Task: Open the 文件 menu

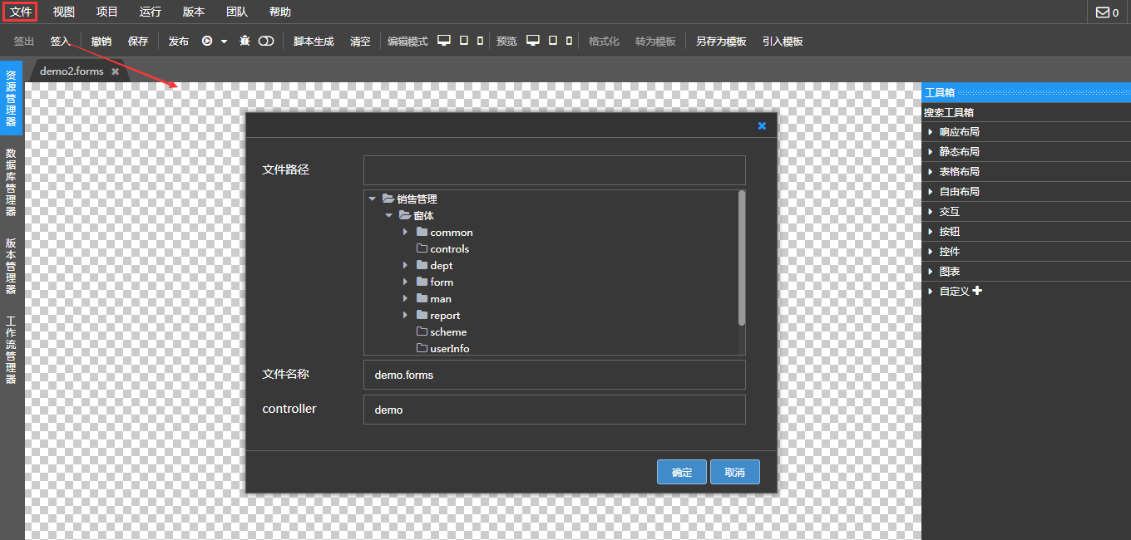Action: (21, 12)
